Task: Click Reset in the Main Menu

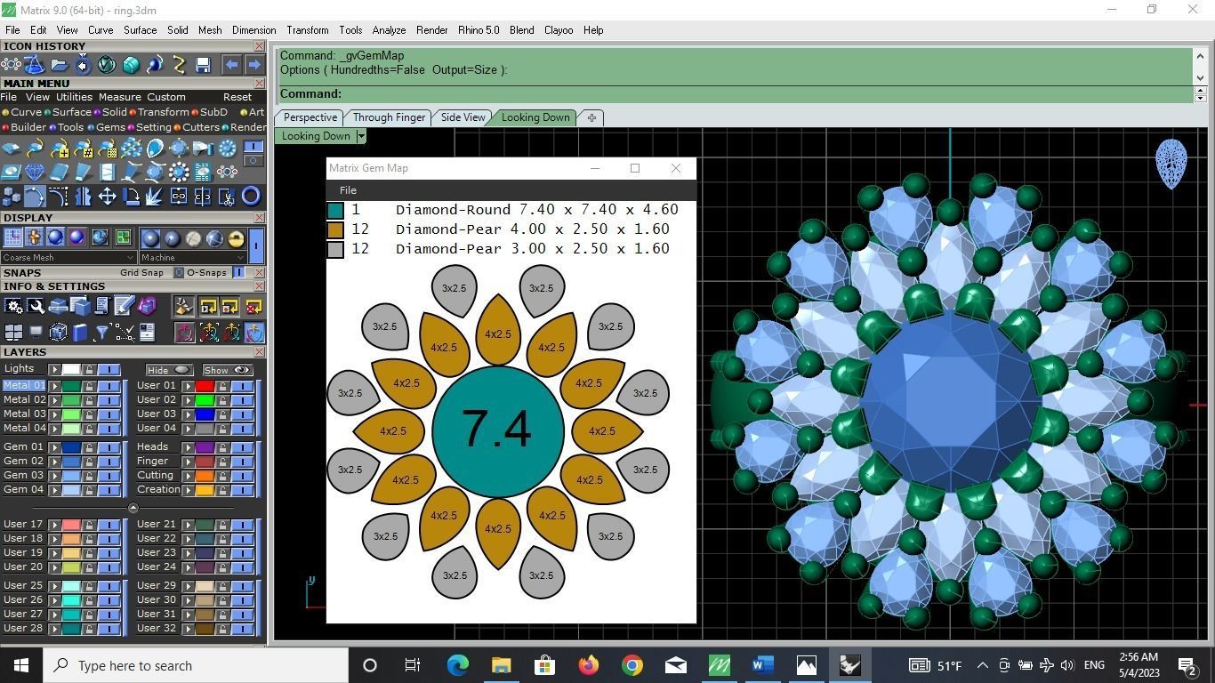Action: coord(237,97)
